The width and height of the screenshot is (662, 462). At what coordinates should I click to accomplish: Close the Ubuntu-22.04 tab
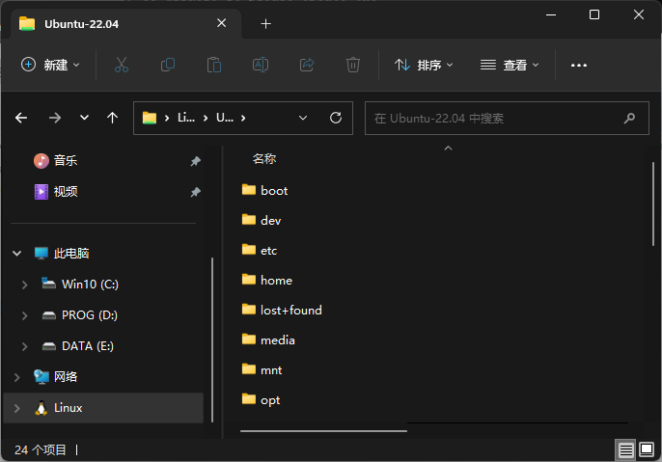(221, 23)
